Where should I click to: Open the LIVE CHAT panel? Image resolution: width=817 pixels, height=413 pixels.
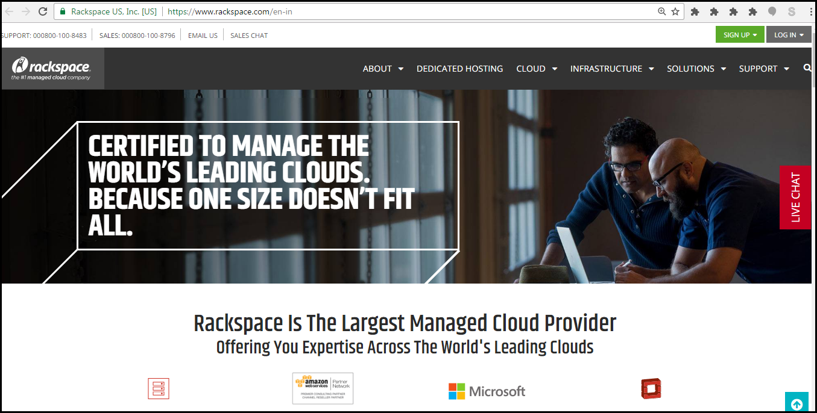point(795,197)
